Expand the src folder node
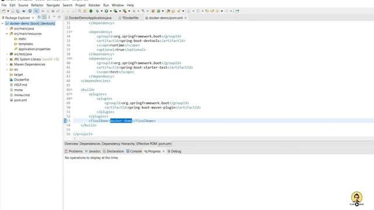The image size is (374, 210). 7,69
